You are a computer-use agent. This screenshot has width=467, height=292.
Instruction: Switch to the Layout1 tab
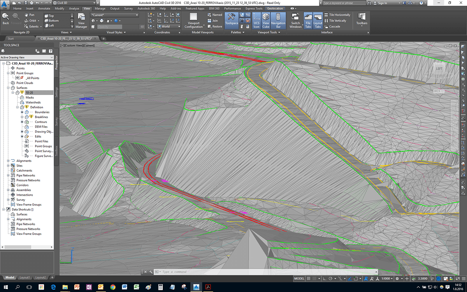[x=24, y=277]
